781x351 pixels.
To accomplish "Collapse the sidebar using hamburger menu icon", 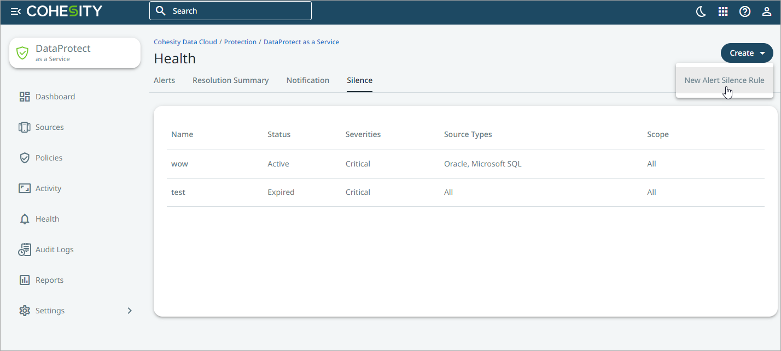I will [15, 11].
